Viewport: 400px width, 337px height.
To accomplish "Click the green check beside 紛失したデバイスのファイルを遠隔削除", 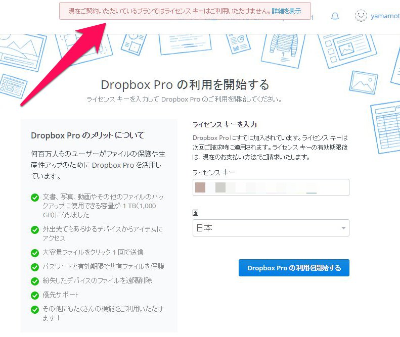I will (x=35, y=281).
